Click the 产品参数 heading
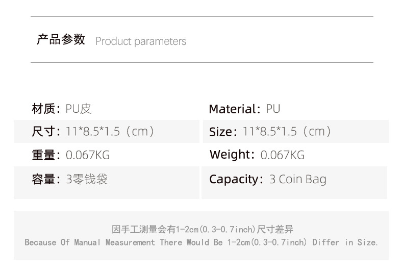The width and height of the screenshot is (403, 271). pyautogui.click(x=61, y=40)
